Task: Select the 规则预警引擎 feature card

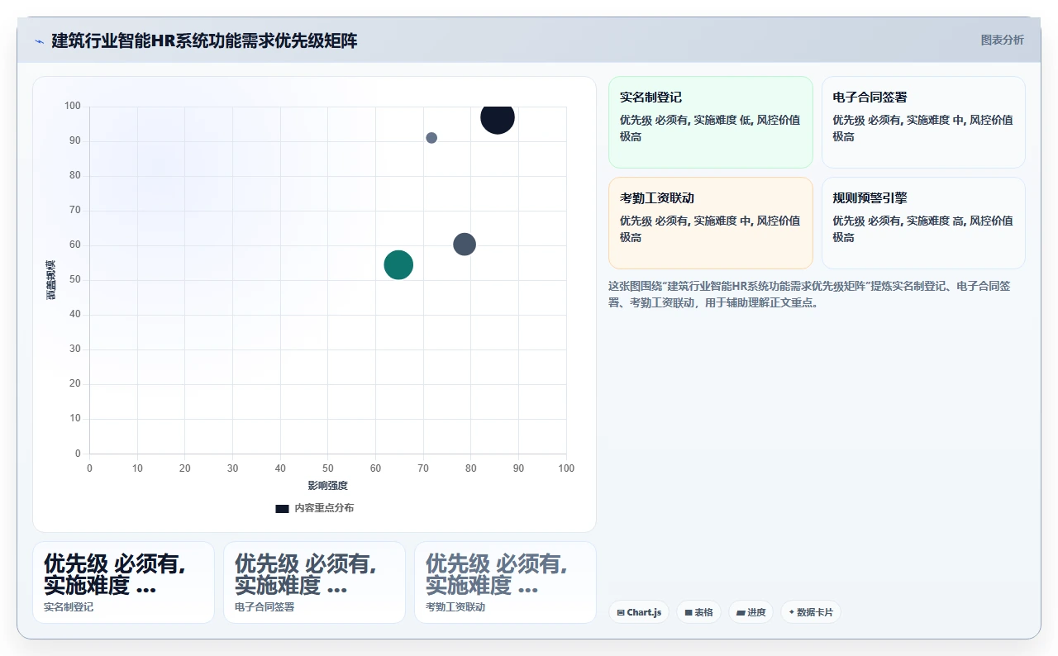Action: pyautogui.click(x=923, y=223)
